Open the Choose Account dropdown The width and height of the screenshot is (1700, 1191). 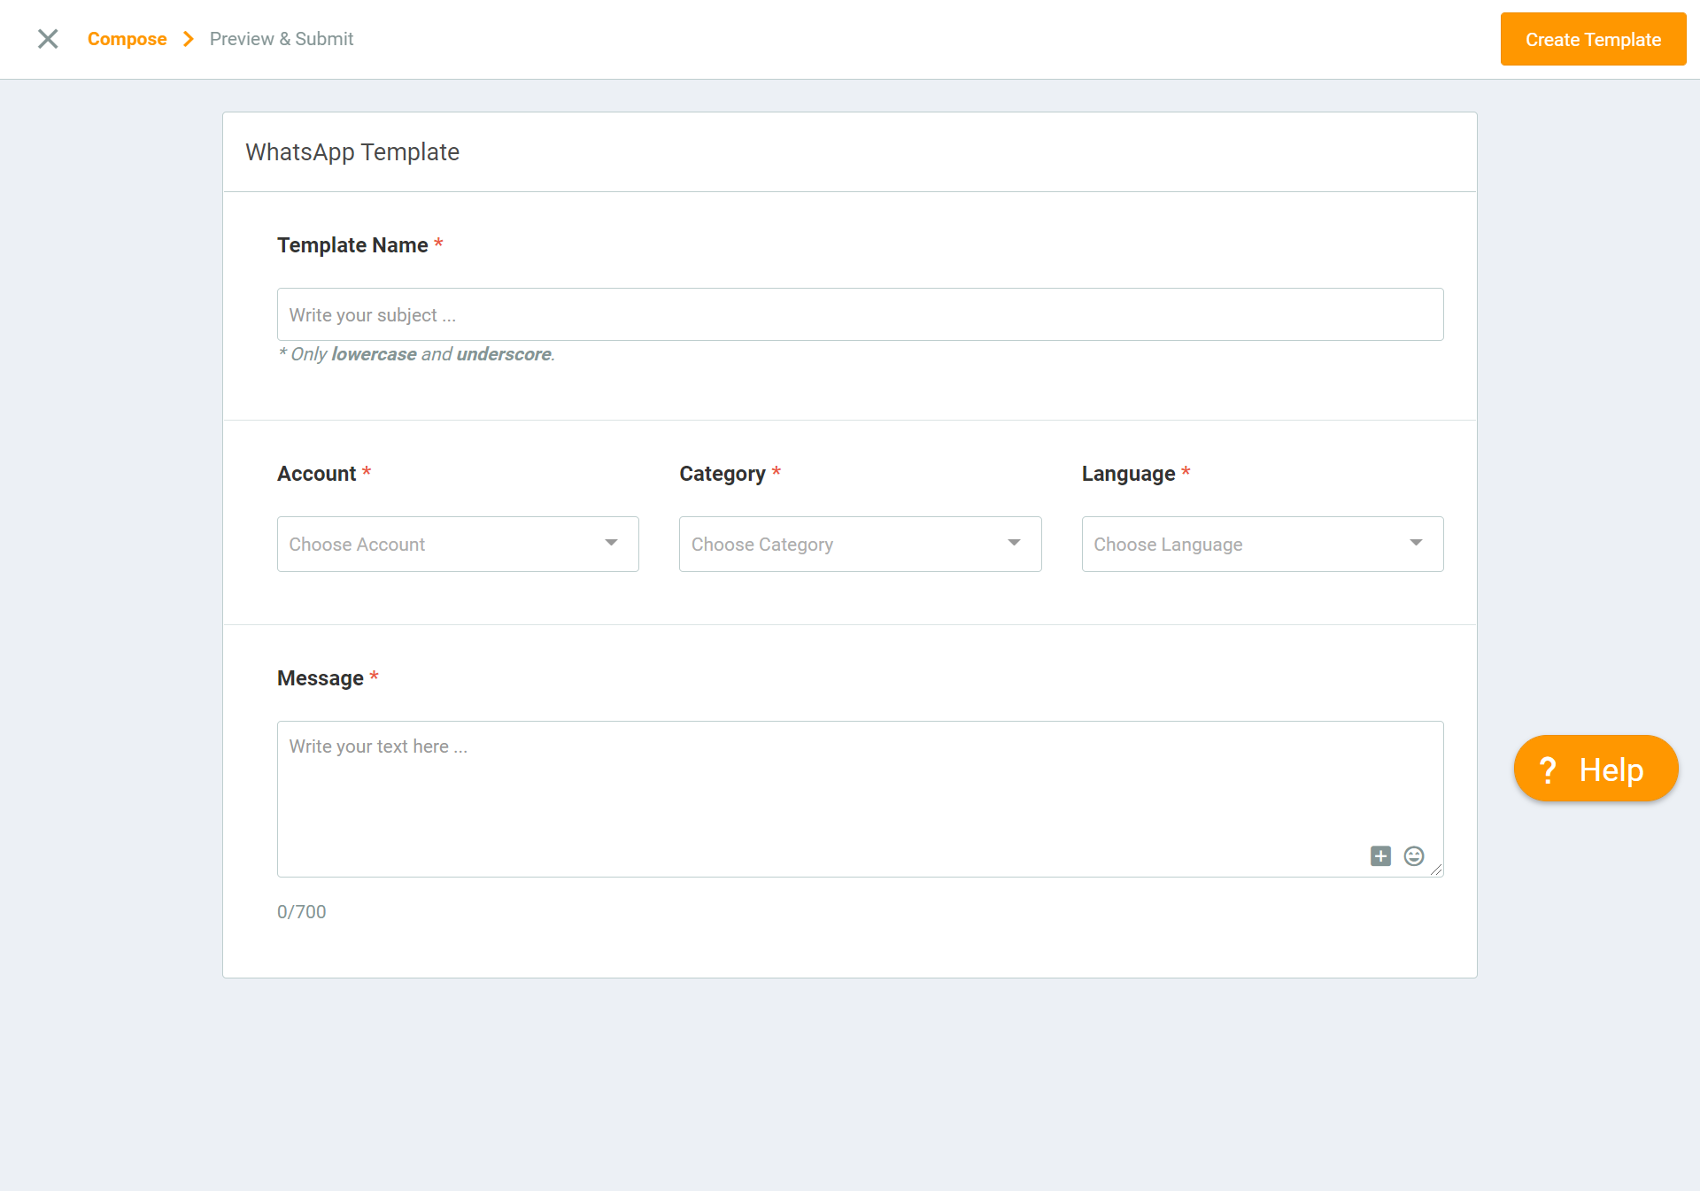(x=458, y=544)
